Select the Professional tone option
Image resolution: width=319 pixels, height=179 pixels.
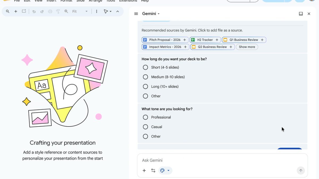145,117
